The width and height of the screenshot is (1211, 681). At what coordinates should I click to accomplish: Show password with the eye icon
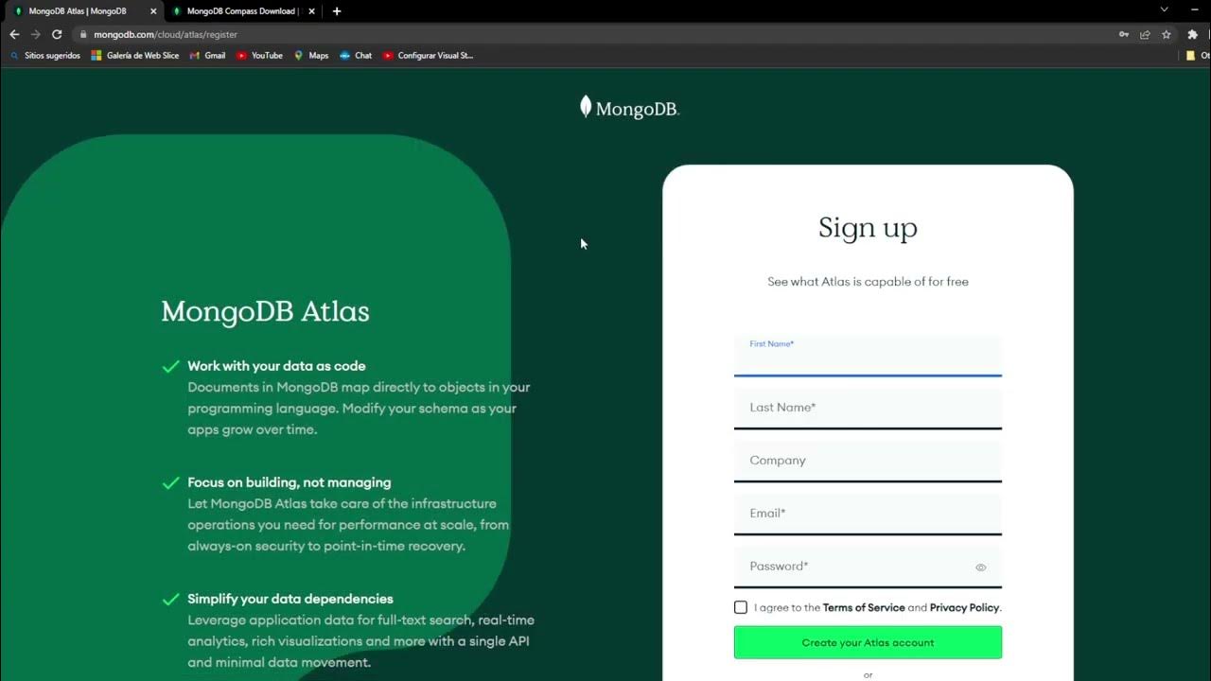point(980,567)
